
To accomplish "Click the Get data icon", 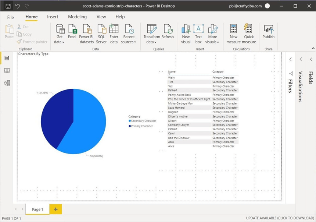I will (60, 29).
